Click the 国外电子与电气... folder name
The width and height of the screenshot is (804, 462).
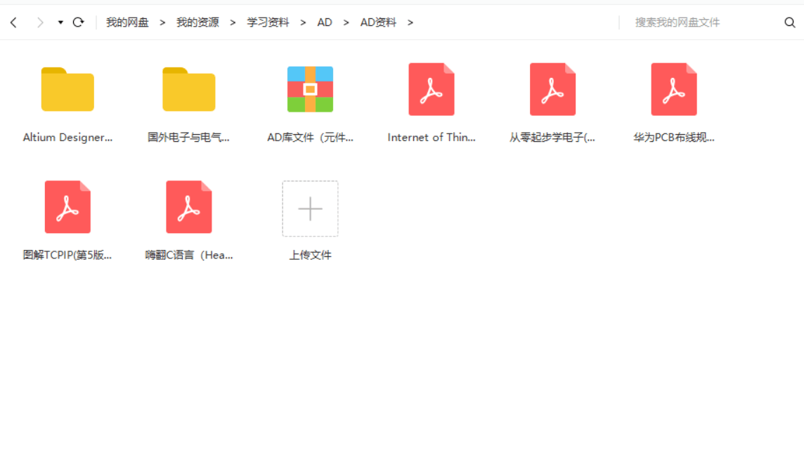(x=188, y=138)
